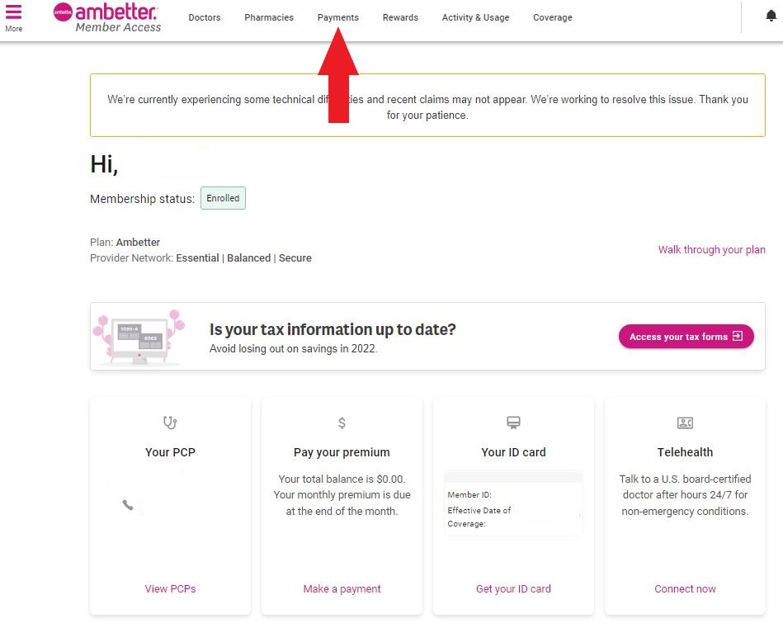The width and height of the screenshot is (783, 628).
Task: Click the 'Is your tax information up to date?' heading
Action: (x=333, y=330)
